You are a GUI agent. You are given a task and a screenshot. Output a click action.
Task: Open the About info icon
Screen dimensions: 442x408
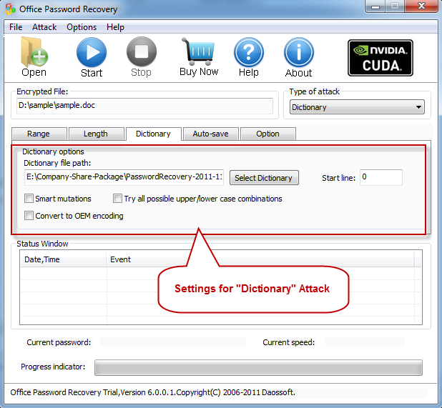pos(299,52)
